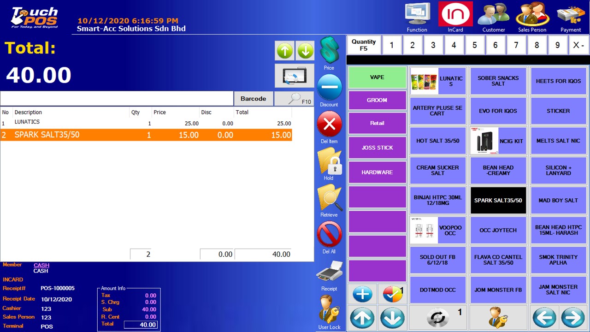This screenshot has height=332, width=590.
Task: Add BEAN HEAD -CREAMY product
Action: point(498,171)
